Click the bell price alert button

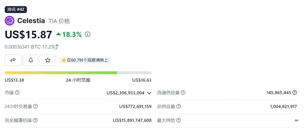pos(31,60)
